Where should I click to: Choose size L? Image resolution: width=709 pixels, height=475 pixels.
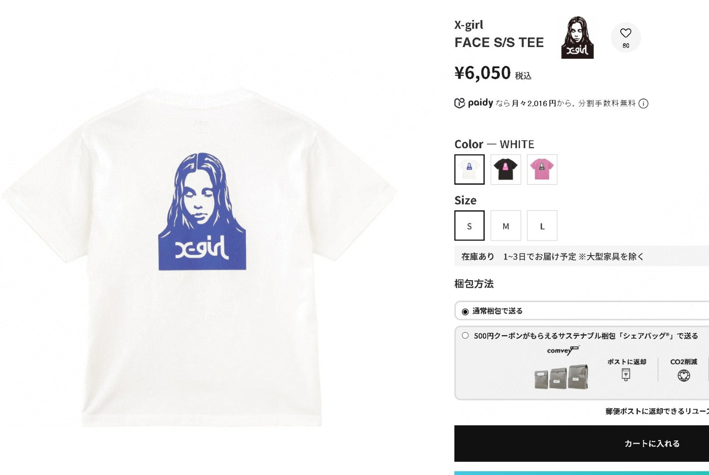(x=542, y=226)
